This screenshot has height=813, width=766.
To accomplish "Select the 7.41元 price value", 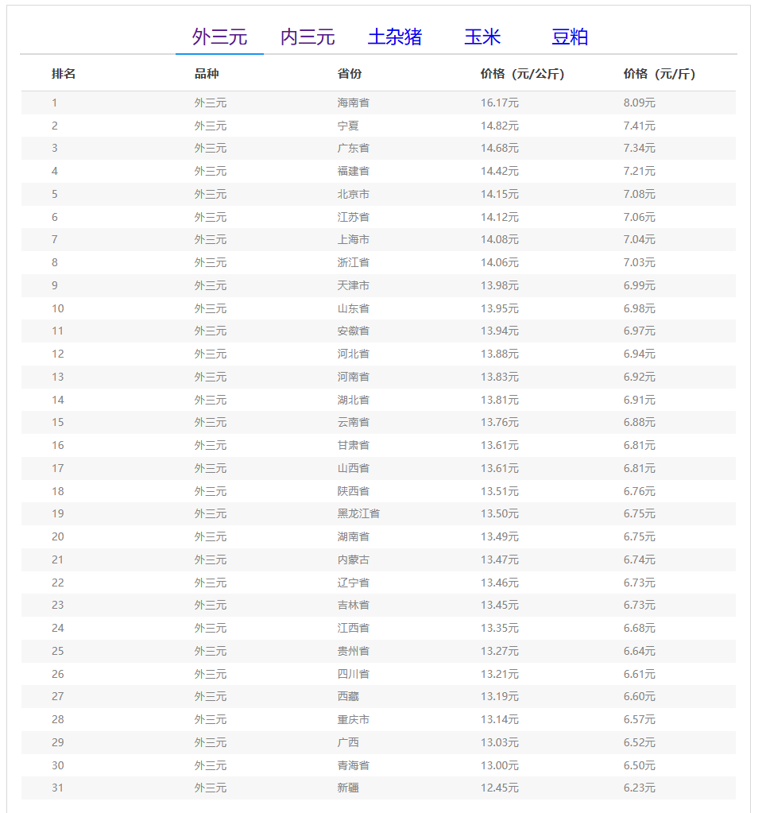I will click(x=640, y=126).
